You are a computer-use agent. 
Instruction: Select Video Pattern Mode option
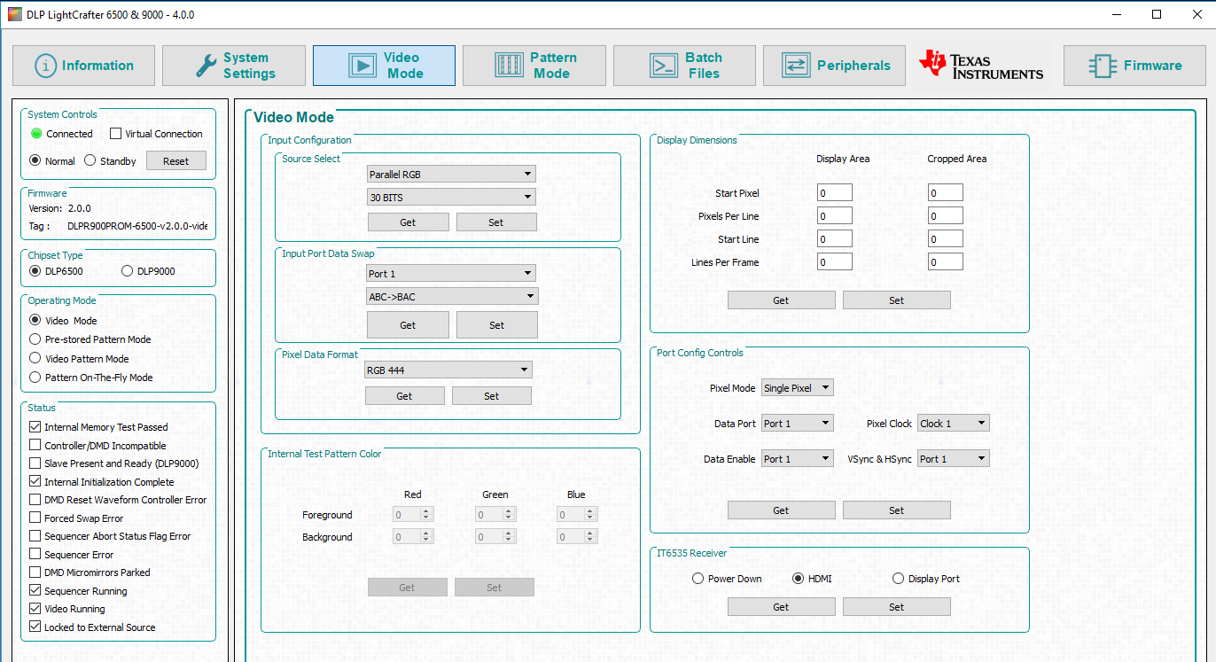click(35, 359)
